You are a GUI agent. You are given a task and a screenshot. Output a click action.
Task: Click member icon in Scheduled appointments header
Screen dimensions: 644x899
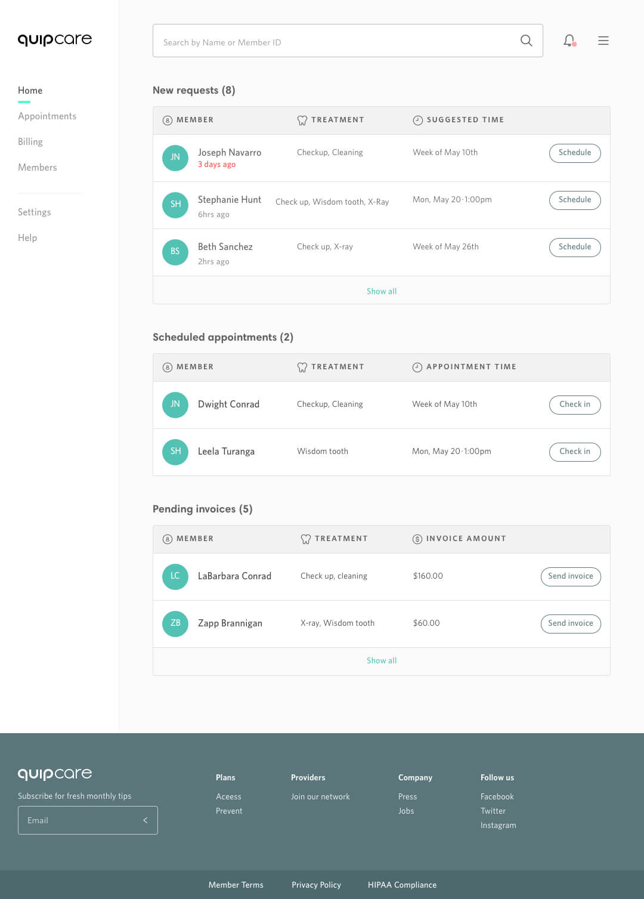pos(168,367)
